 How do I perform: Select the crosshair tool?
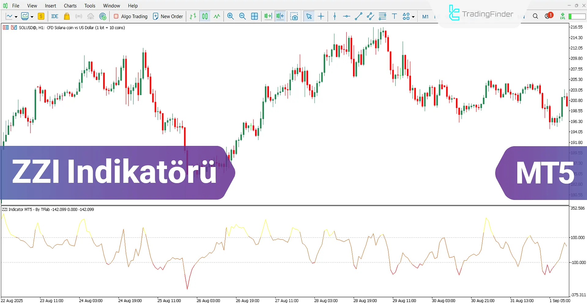(x=321, y=16)
